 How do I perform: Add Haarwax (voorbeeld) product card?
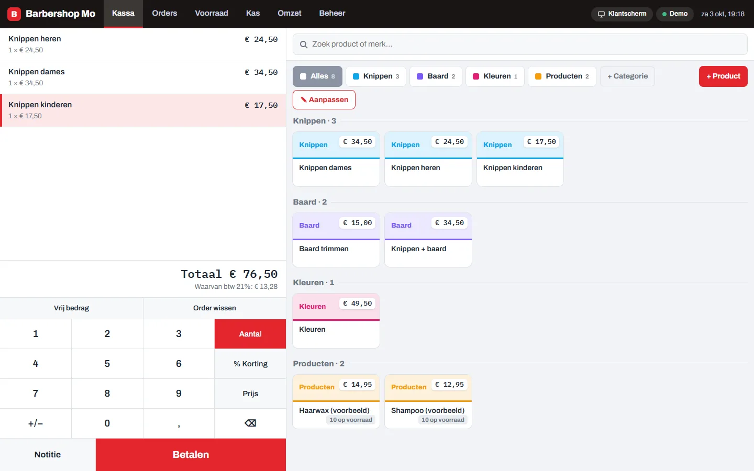click(336, 401)
